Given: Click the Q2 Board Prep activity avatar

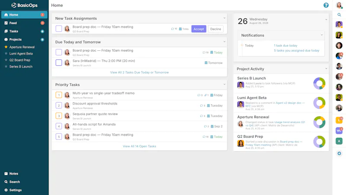Looking at the screenshot, I should click(x=240, y=143).
